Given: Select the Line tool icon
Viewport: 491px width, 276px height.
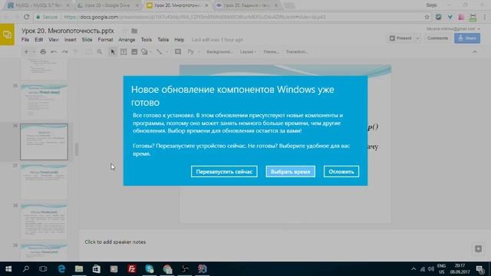Looking at the screenshot, I should pyautogui.click(x=160, y=51).
